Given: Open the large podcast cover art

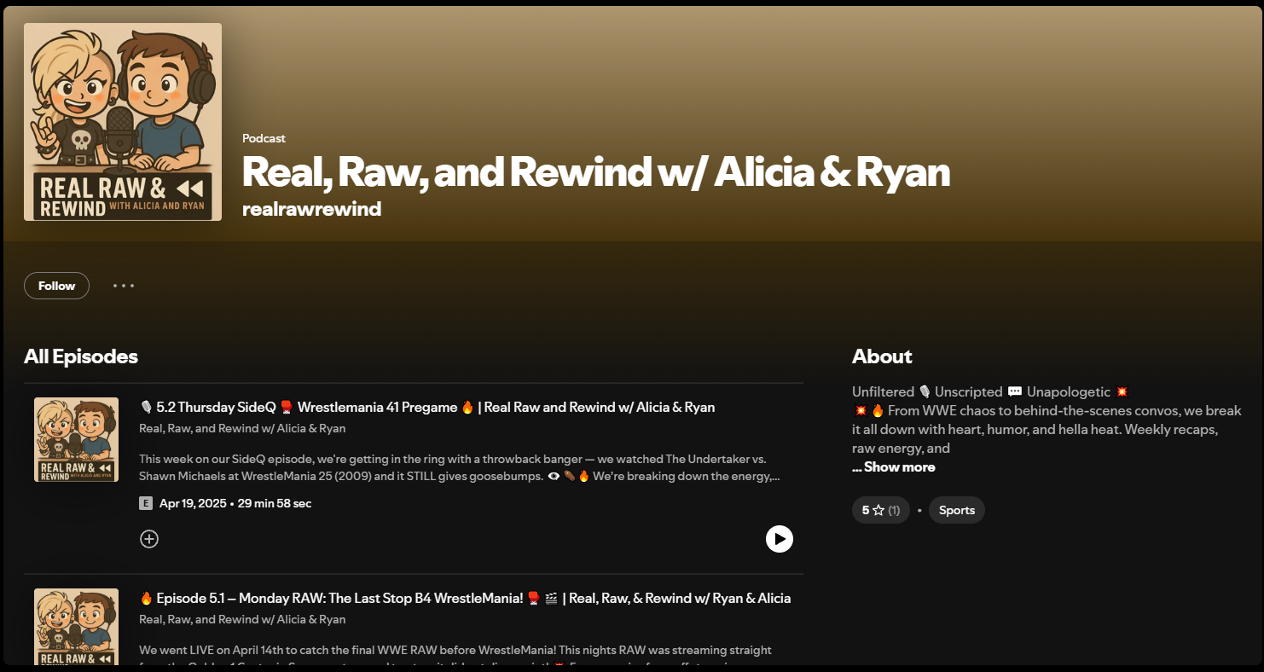Looking at the screenshot, I should pyautogui.click(x=123, y=122).
